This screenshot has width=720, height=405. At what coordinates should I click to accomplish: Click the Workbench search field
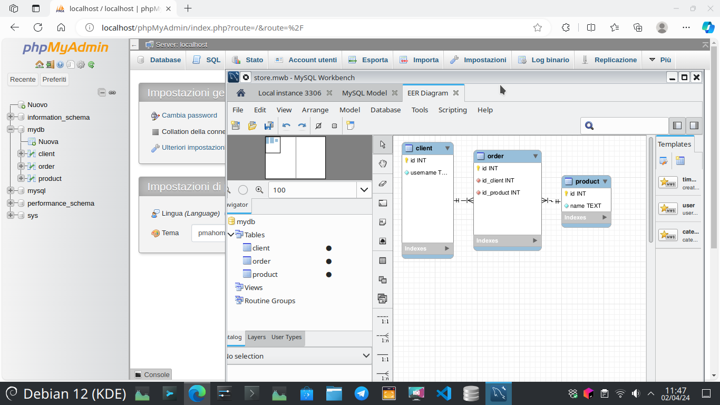(625, 126)
